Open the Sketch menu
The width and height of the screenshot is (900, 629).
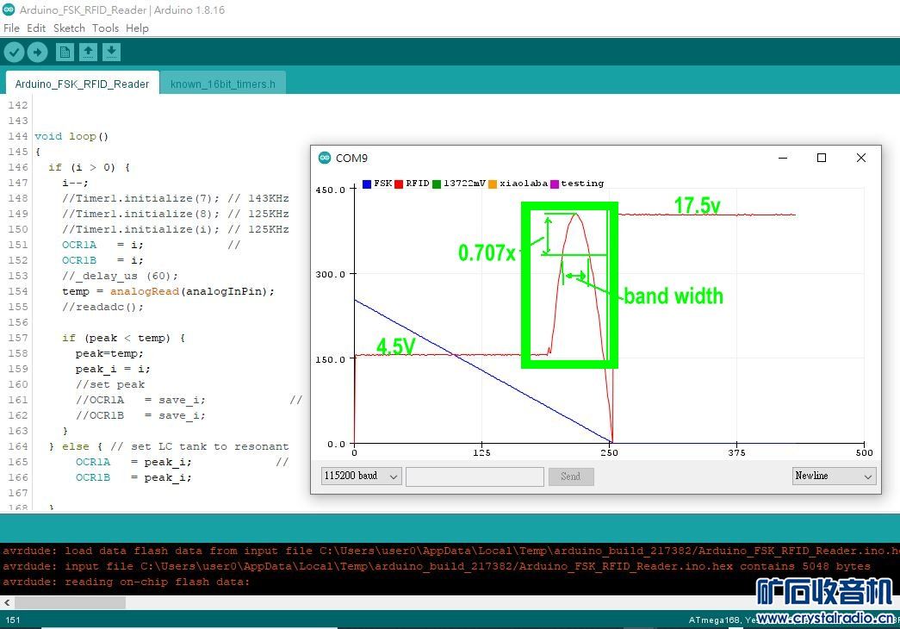tap(69, 28)
